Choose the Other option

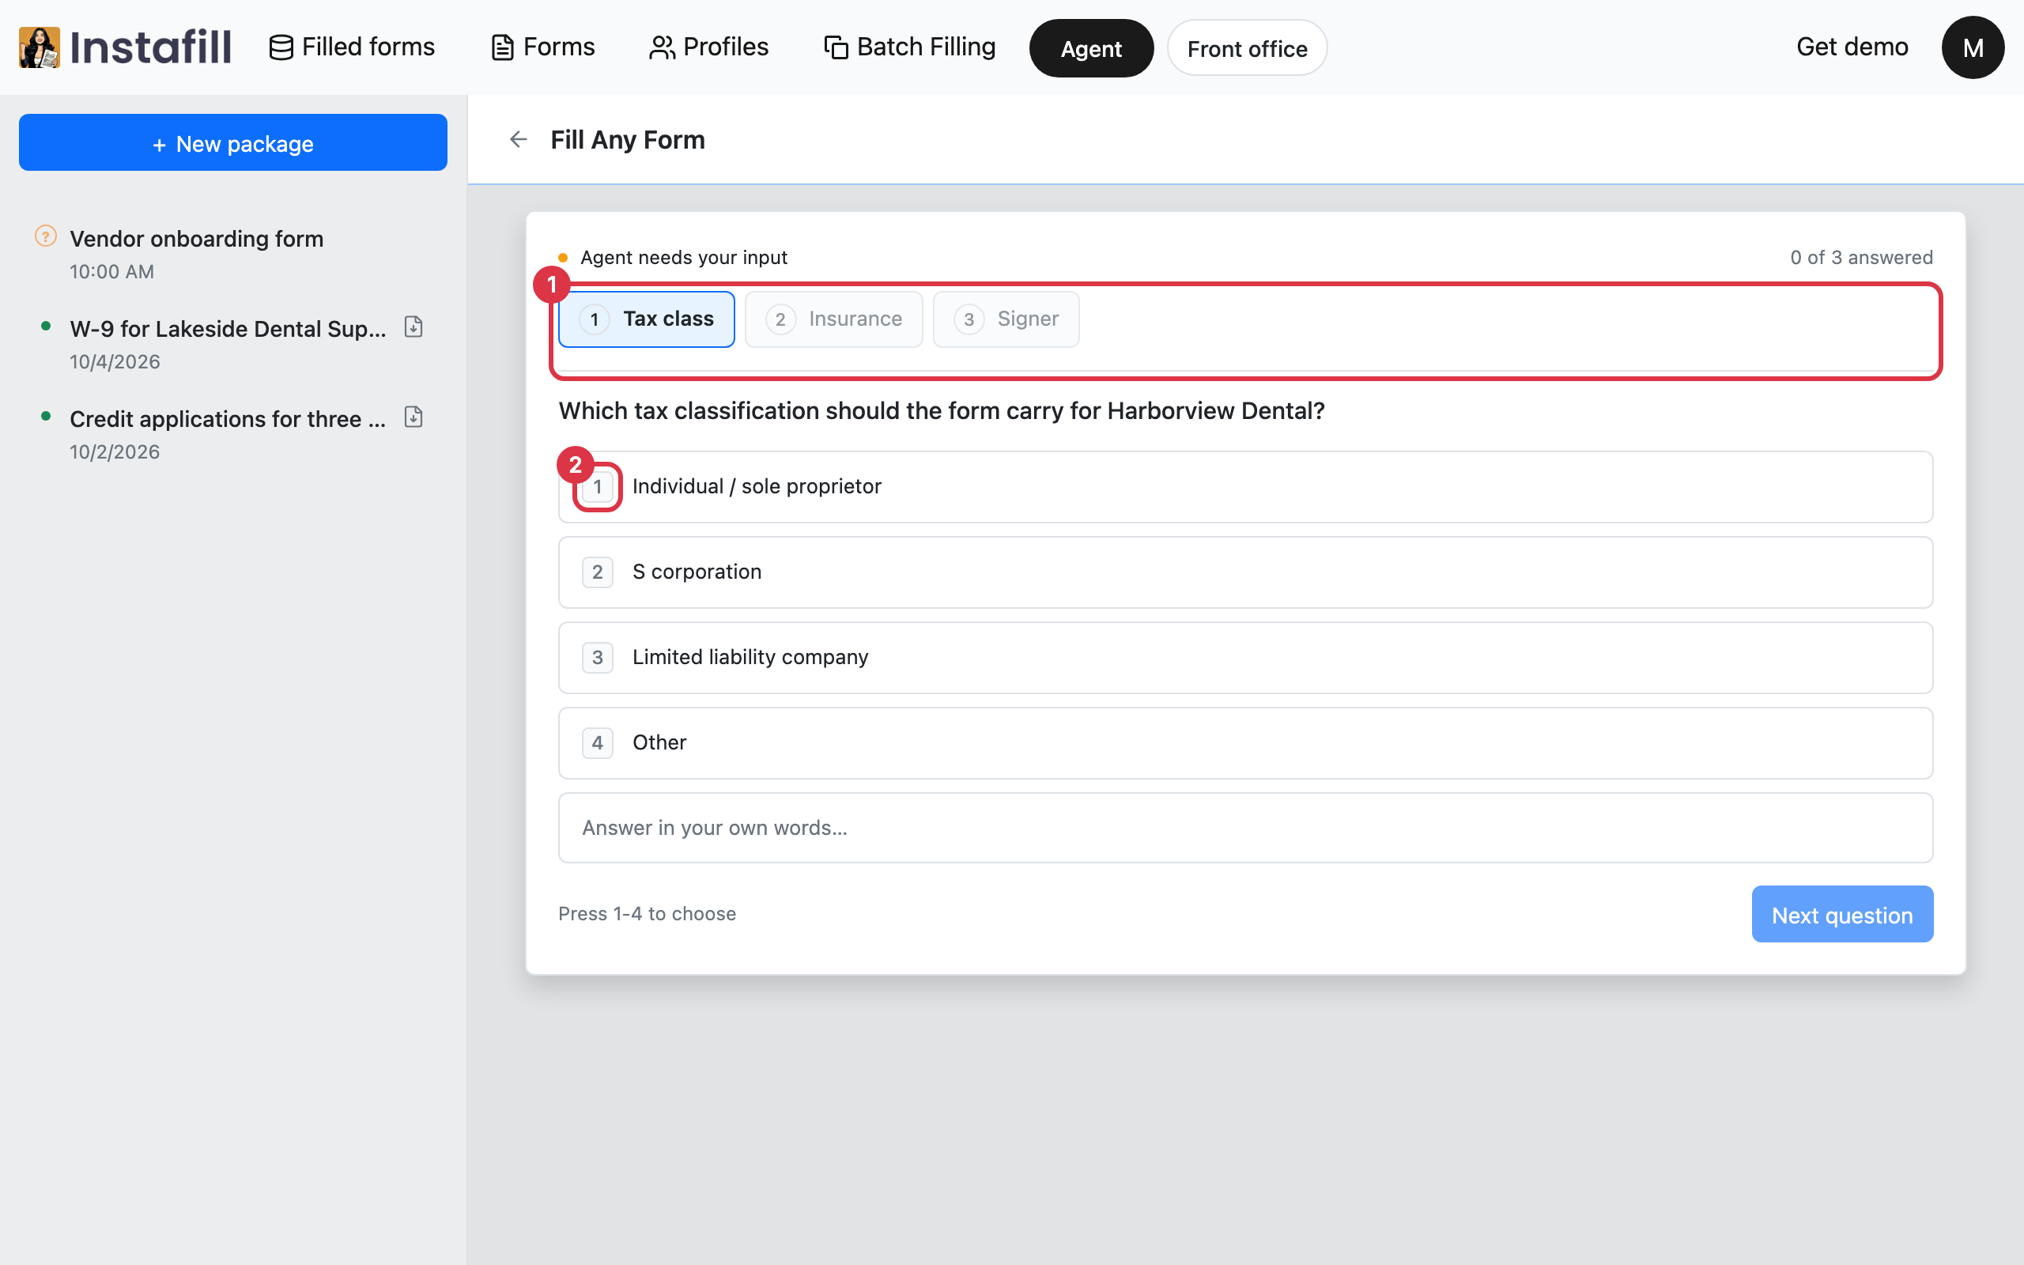coord(1245,743)
